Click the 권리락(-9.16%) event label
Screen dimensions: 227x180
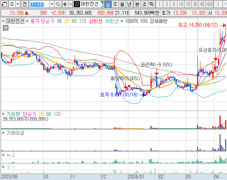click(x=156, y=64)
